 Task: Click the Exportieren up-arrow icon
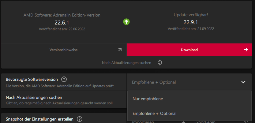[246, 122]
